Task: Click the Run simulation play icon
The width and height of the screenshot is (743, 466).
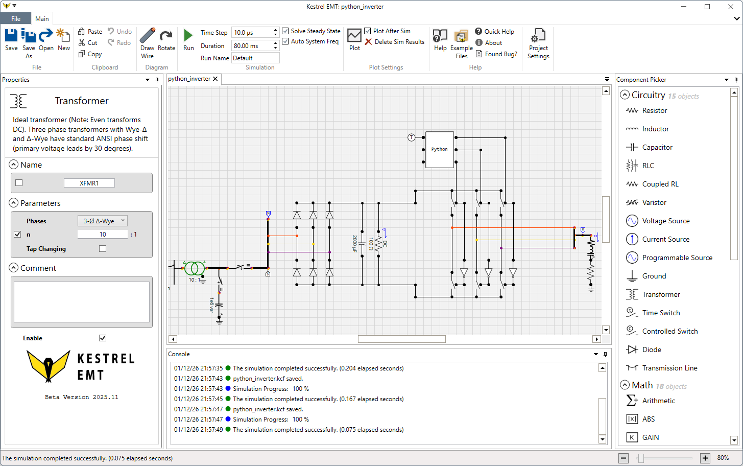Action: pyautogui.click(x=188, y=36)
